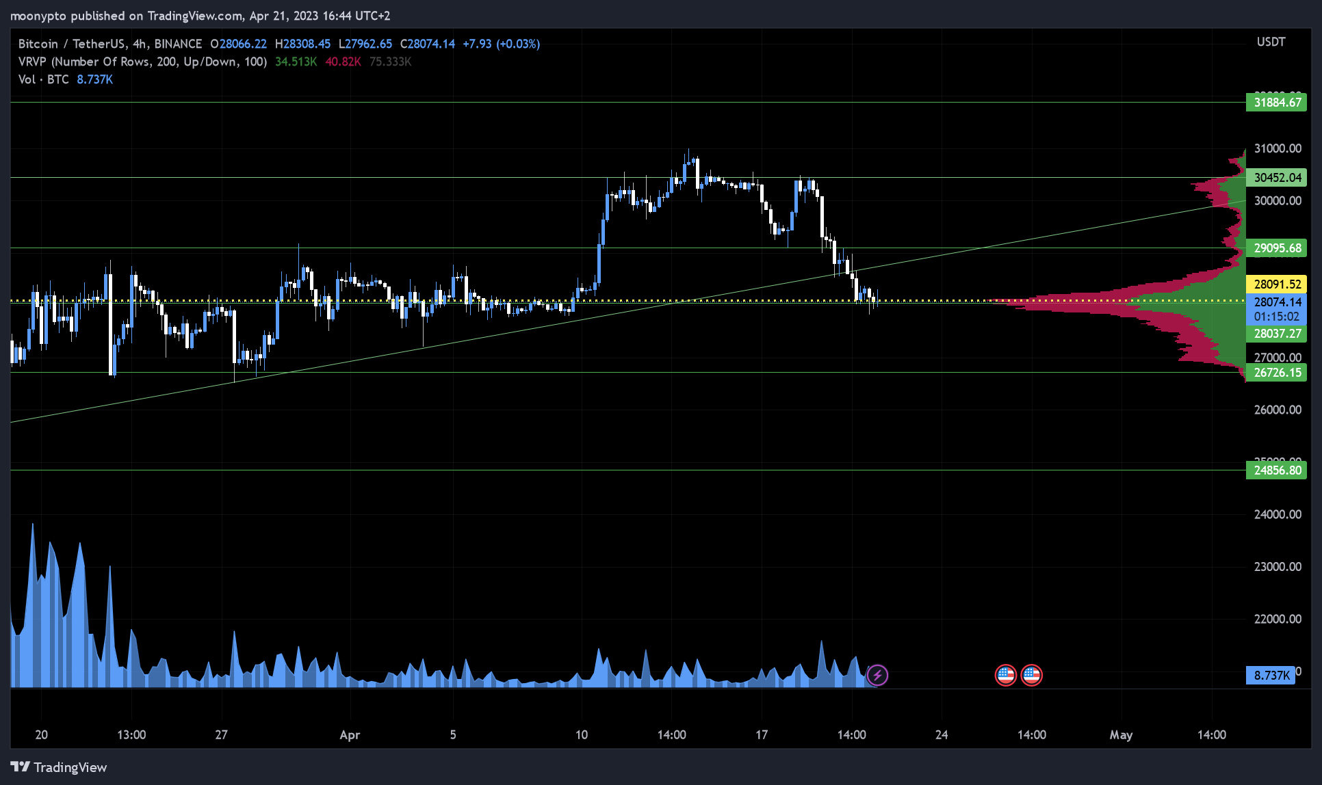
Task: Click the 26726.15 price level label
Action: tap(1277, 373)
